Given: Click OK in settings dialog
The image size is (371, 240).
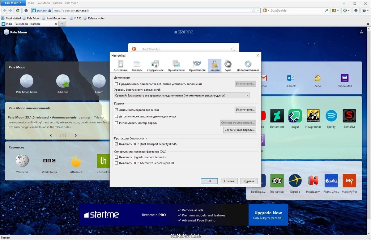Looking at the screenshot, I should [x=209, y=181].
